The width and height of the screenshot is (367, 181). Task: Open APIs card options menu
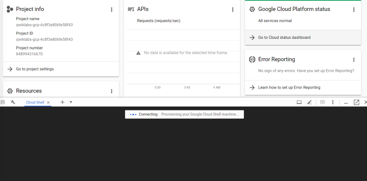pos(233,10)
